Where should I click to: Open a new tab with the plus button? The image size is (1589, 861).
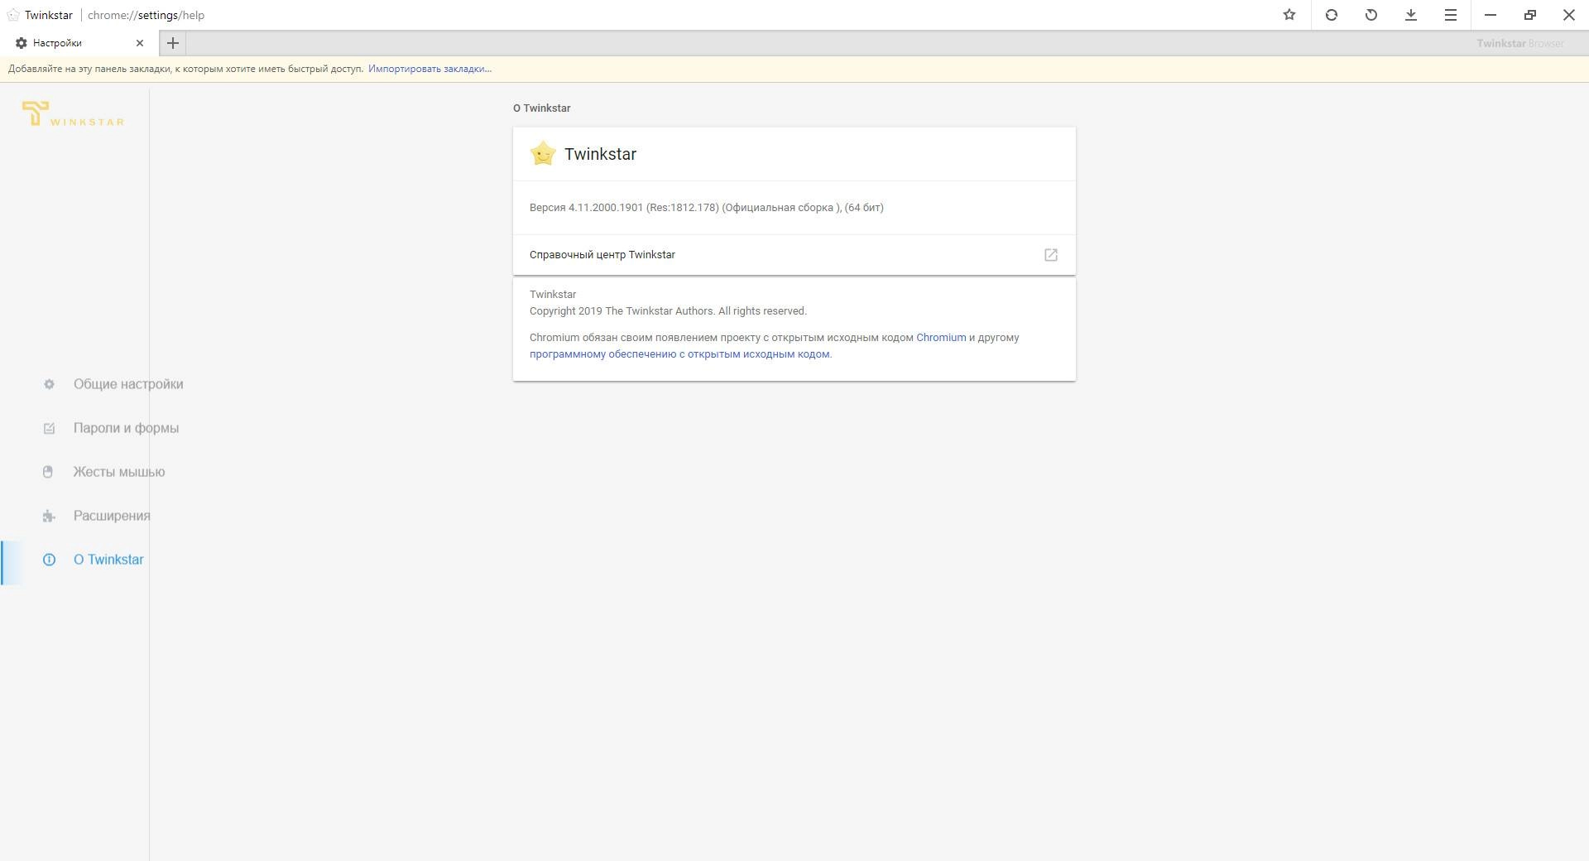click(172, 43)
